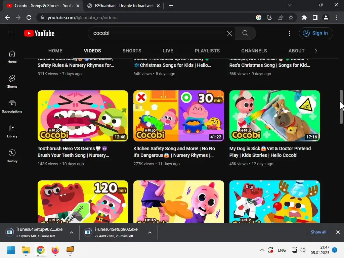This screenshot has width=344, height=258.
Task: Click the page vertical scrollbar thumb
Action: point(341,106)
